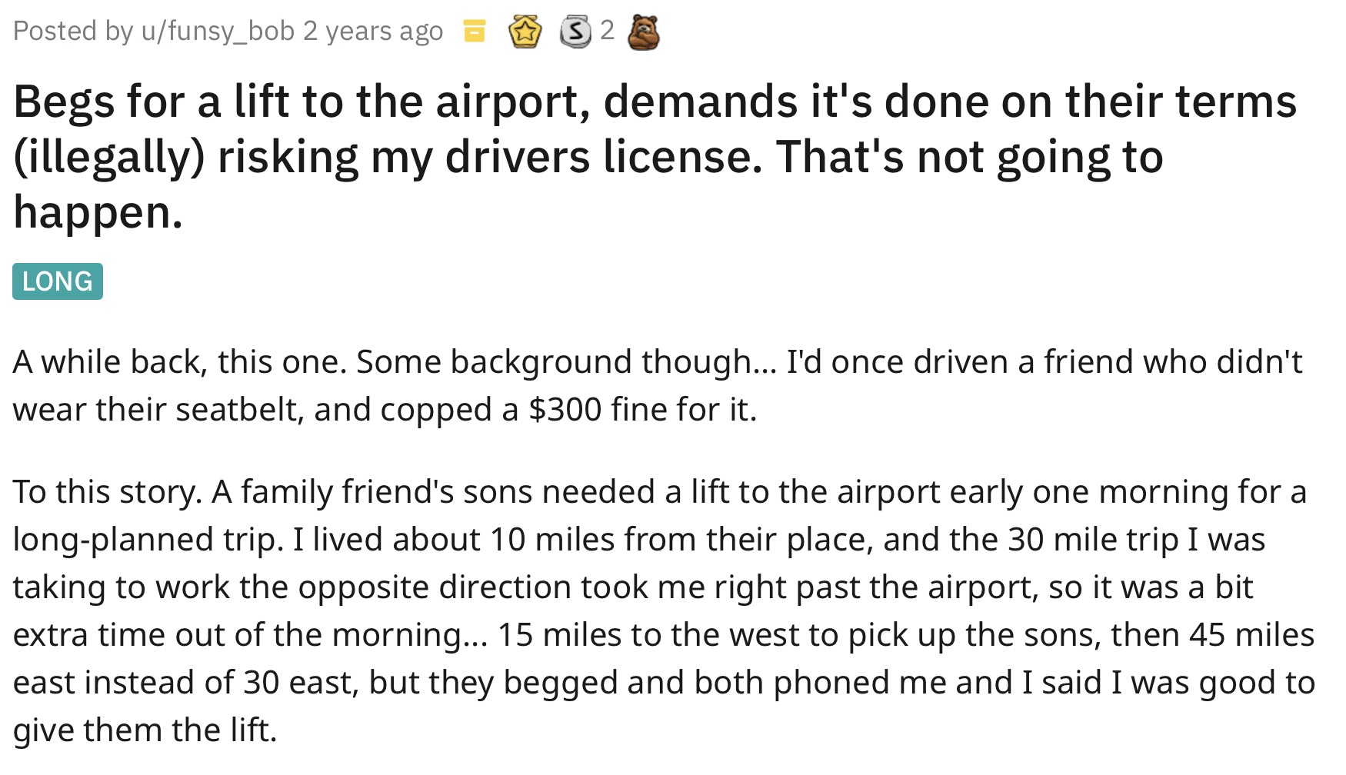Click 'long-planned trip' in the story text
Screen dimensions: 1346x775
pyautogui.click(x=146, y=540)
